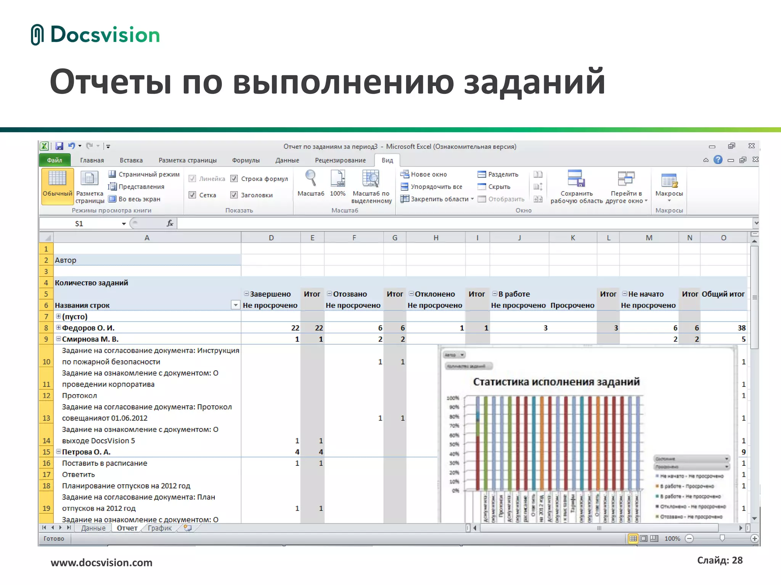Image resolution: width=781 pixels, height=585 pixels.
Task: Open Макросы button
Action: coord(669,186)
